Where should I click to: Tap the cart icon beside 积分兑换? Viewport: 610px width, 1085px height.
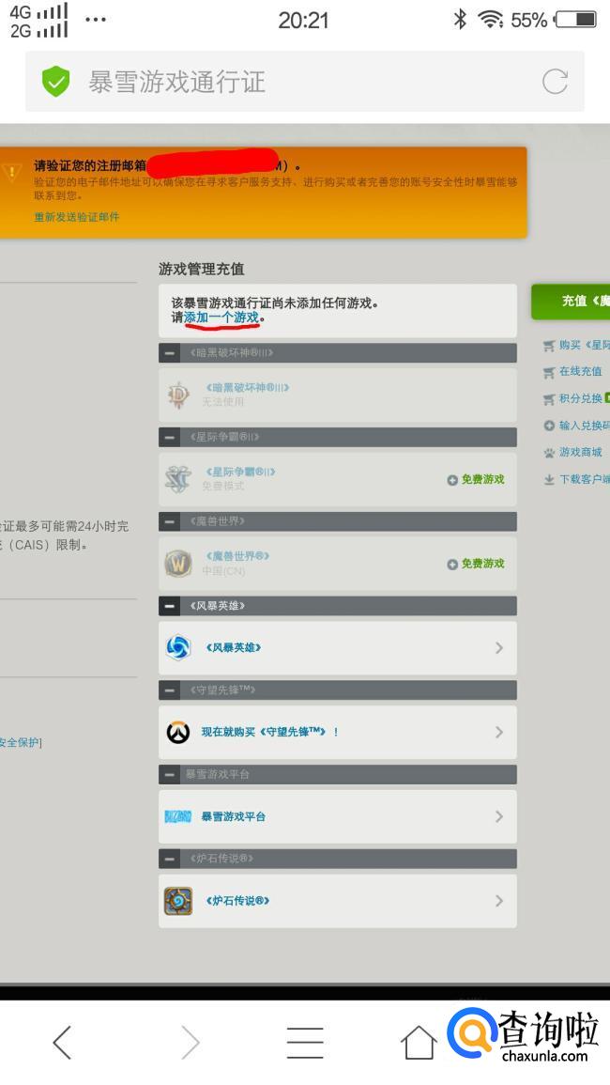(x=549, y=398)
